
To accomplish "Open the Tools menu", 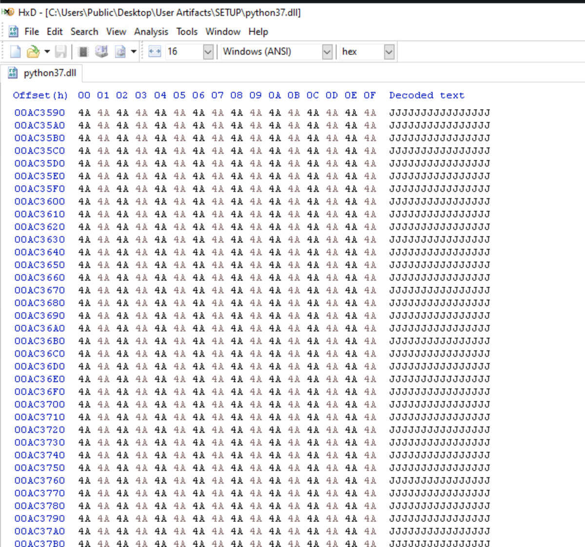I will pyautogui.click(x=187, y=32).
